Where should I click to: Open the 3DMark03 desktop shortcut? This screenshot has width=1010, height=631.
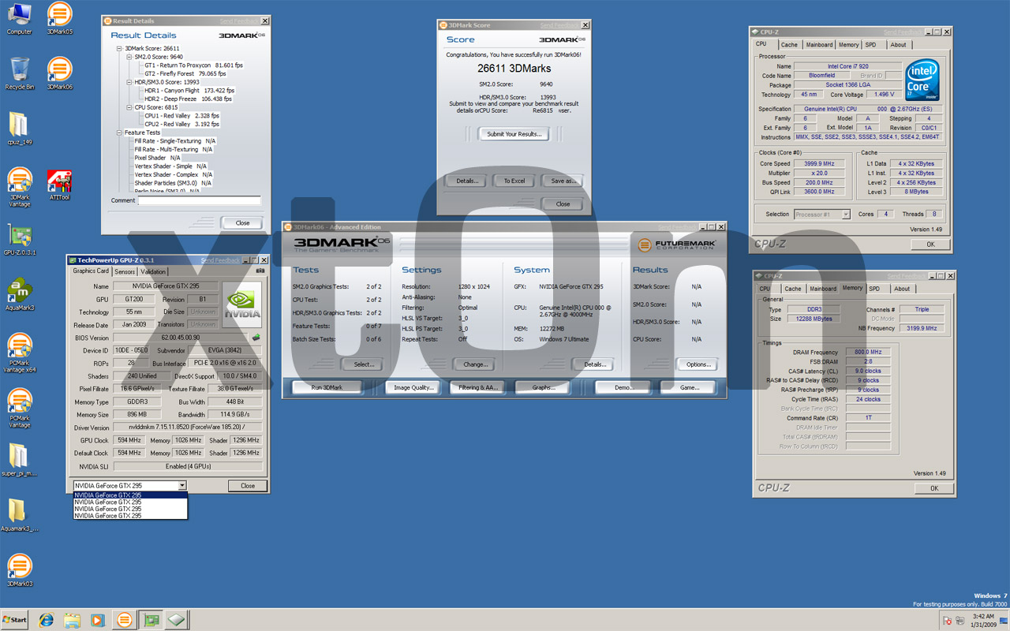(x=19, y=571)
